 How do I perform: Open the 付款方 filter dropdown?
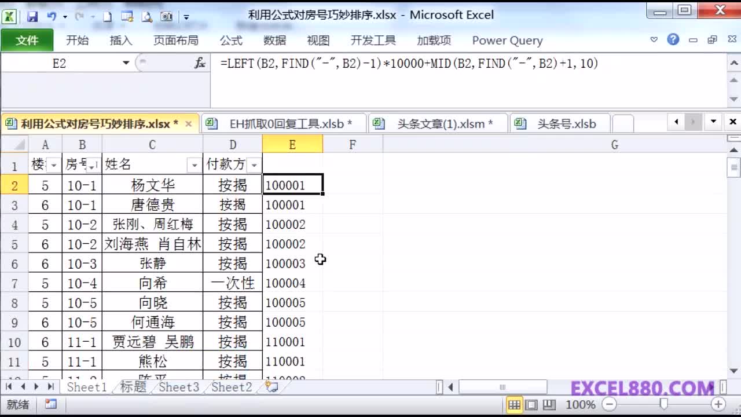(254, 164)
